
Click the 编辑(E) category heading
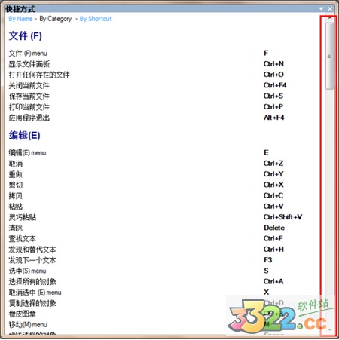(x=25, y=136)
